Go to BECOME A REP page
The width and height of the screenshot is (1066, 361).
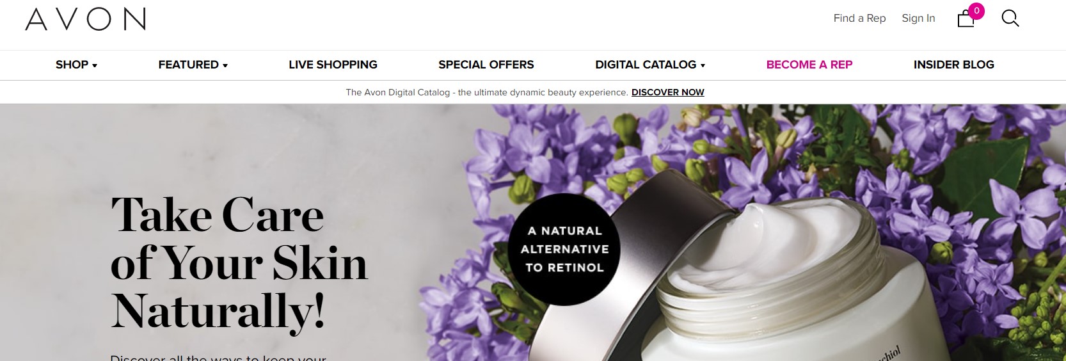[809, 65]
